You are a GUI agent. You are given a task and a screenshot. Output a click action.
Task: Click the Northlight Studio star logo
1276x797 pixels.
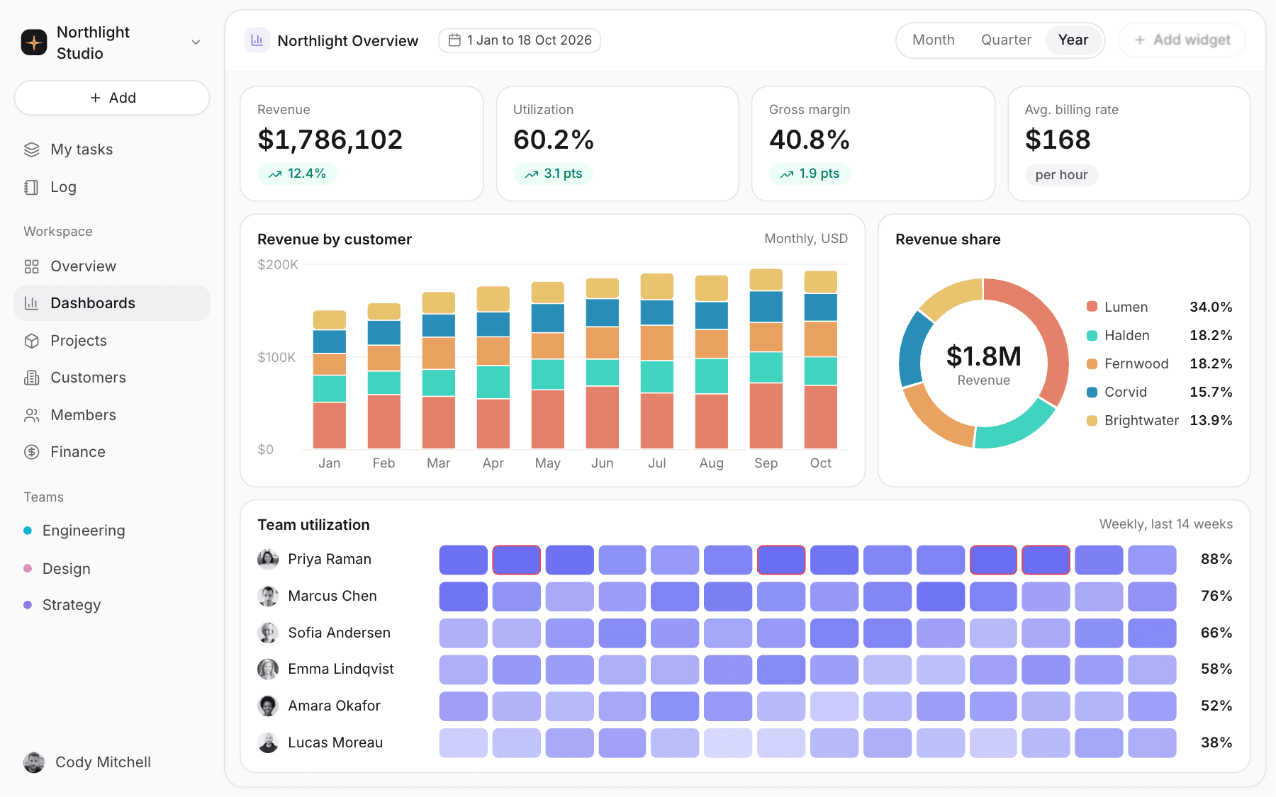point(34,43)
